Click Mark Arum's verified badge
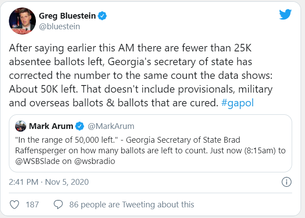 point(79,126)
